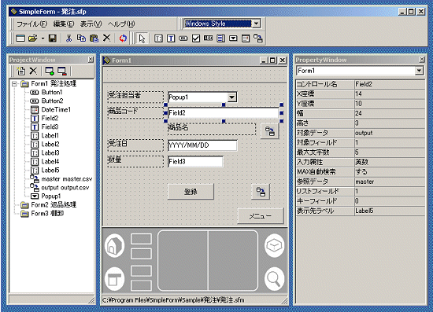Select the arrow pointer tool
This screenshot has width=433, height=312.
(142, 39)
